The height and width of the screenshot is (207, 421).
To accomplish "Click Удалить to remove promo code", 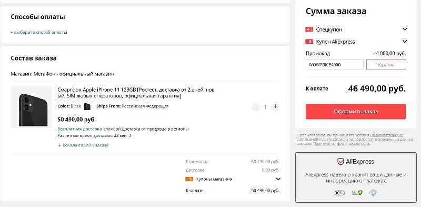I will 386,65.
